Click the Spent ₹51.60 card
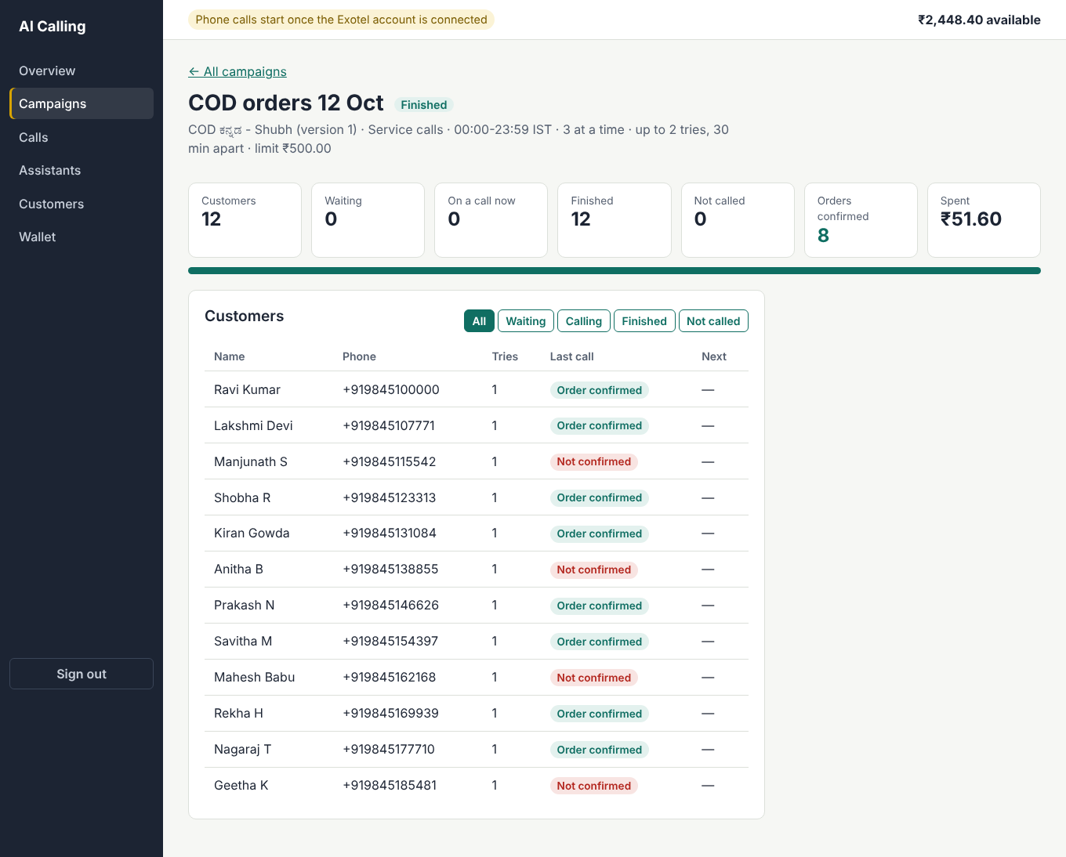1066x857 pixels. tap(984, 220)
